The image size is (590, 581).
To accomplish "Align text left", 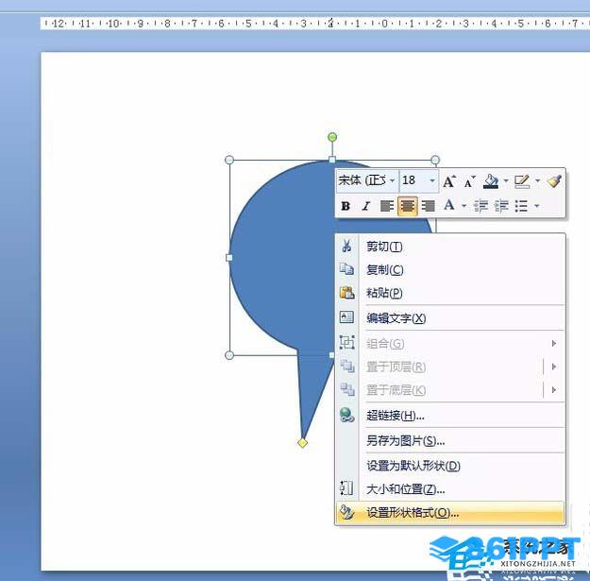I will click(387, 206).
